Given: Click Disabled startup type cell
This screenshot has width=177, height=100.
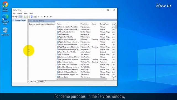Looking at the screenshot, I should click(x=103, y=52).
